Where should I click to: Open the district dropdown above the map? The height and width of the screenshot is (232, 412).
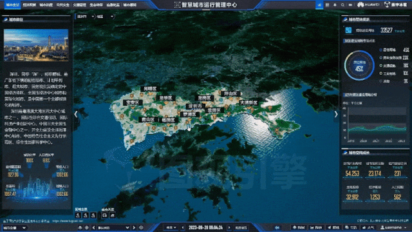coord(105,17)
